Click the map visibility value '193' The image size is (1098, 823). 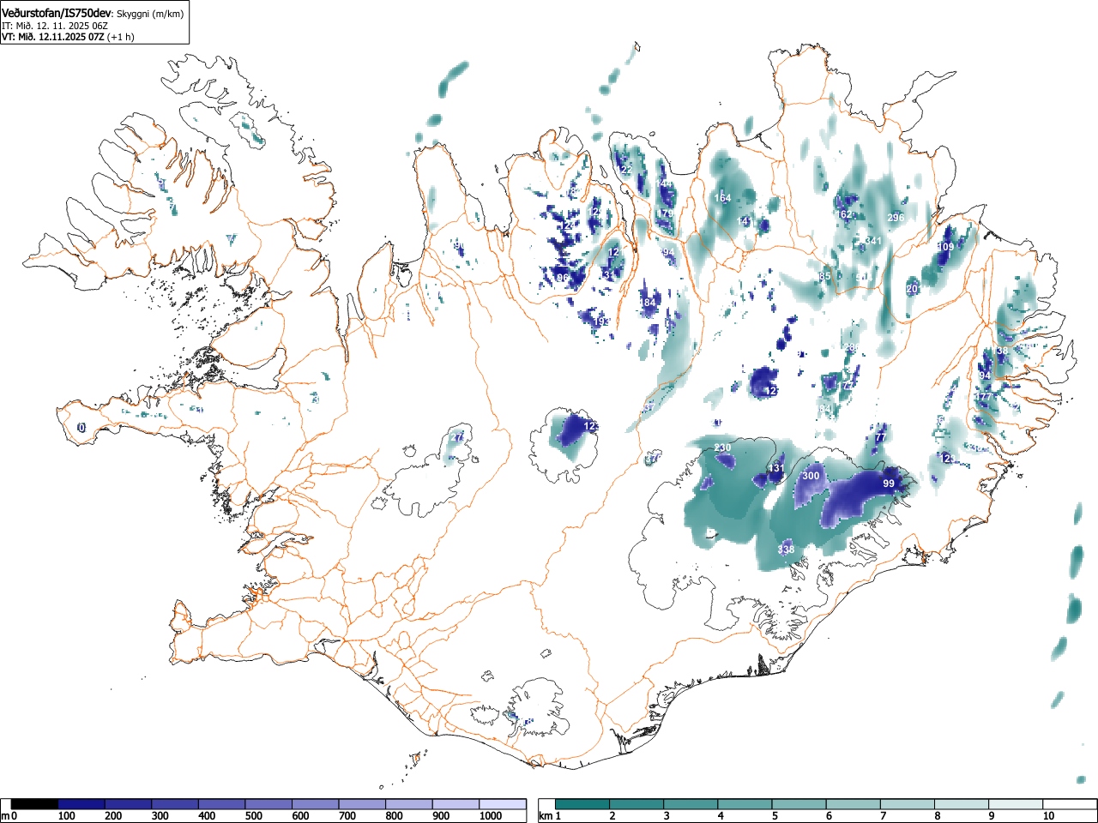[x=602, y=321]
